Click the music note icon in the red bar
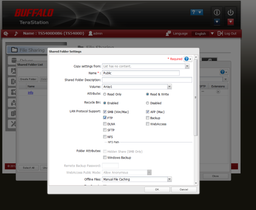Viewport: 256px width, 210px height. pyautogui.click(x=16, y=33)
